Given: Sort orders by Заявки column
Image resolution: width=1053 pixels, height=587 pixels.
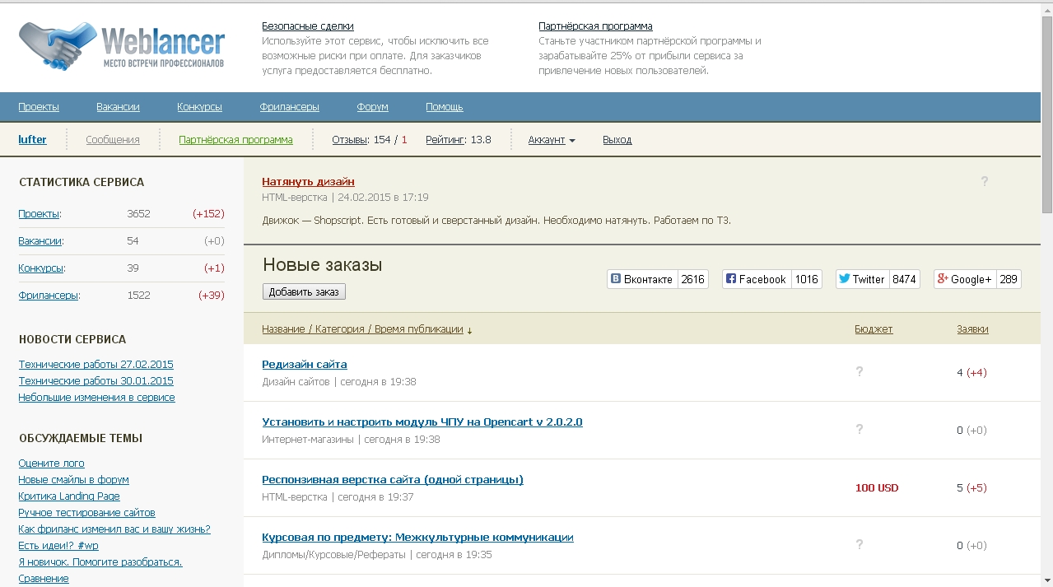Looking at the screenshot, I should click(972, 329).
